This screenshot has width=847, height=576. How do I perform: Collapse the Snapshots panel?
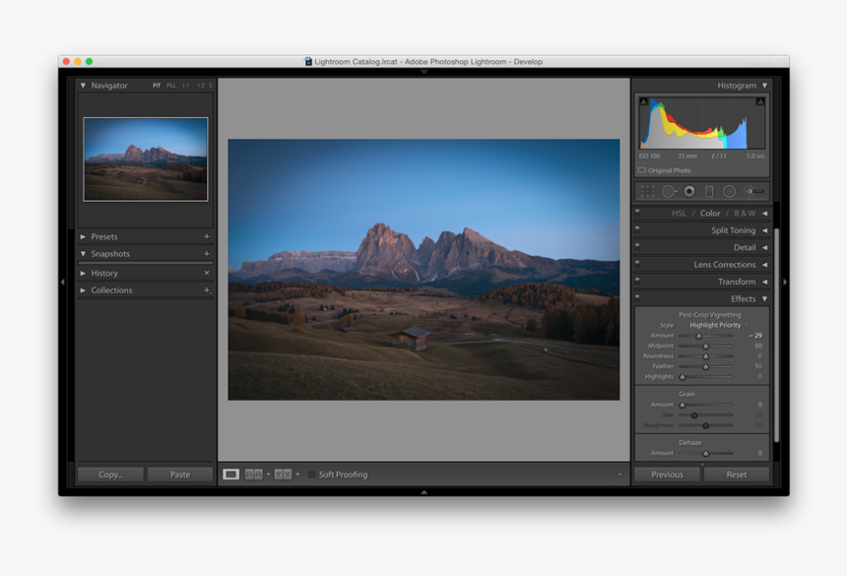click(83, 254)
